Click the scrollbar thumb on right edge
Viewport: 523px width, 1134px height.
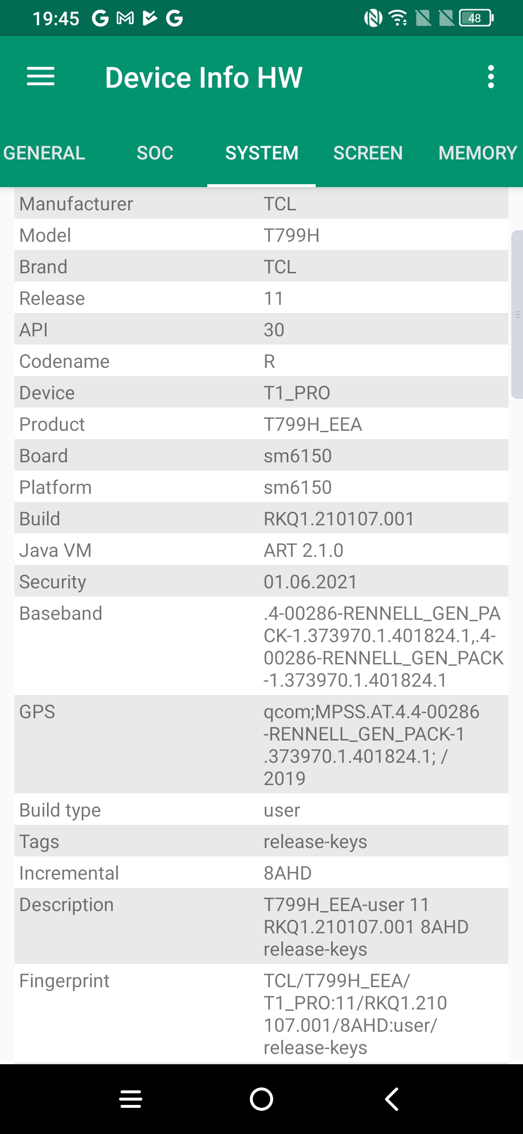coord(517,315)
